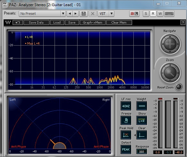Navigate left with the left arrow
Image resolution: width=187 pixels, height=157 pixels.
[162, 44]
